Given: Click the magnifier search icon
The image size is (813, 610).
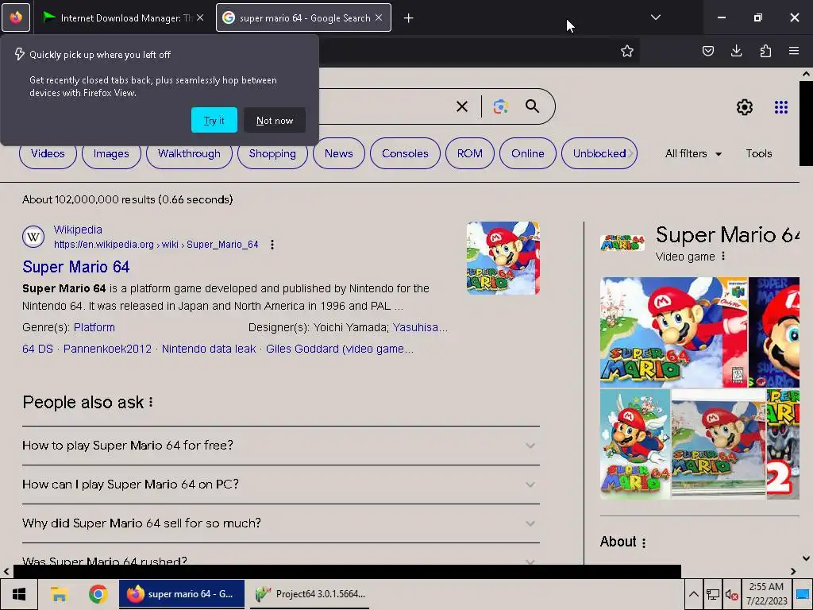Looking at the screenshot, I should 532,106.
